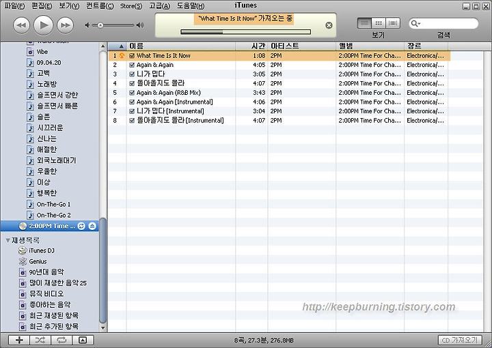
Task: Select the 고백 playlist
Action: (x=38, y=73)
